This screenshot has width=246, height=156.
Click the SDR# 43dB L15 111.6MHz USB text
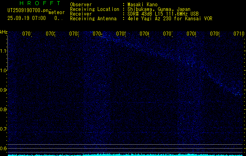click(x=163, y=14)
